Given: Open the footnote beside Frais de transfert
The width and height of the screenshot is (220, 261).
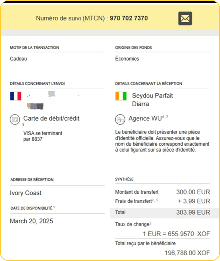Looking at the screenshot, I should [155, 200].
